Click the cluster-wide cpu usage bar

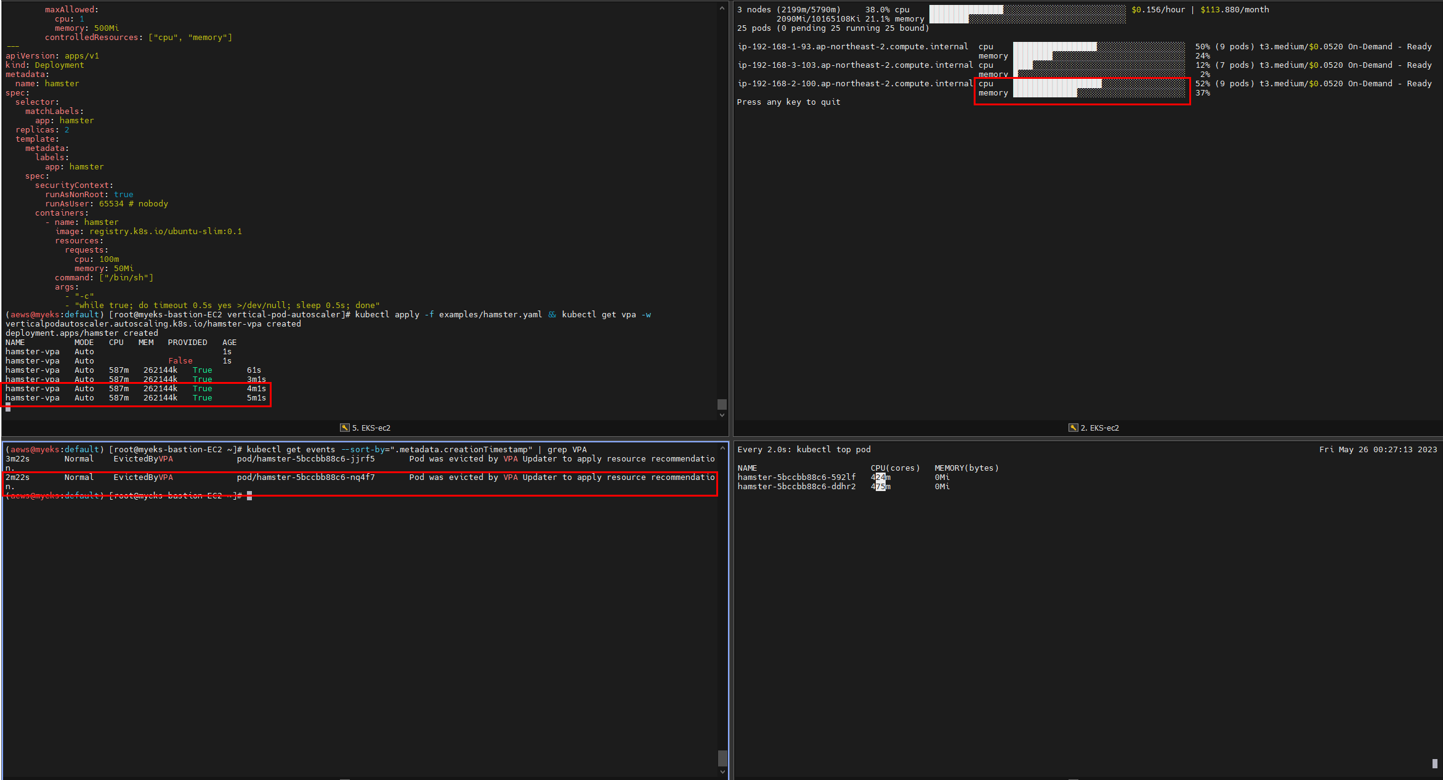(1027, 9)
